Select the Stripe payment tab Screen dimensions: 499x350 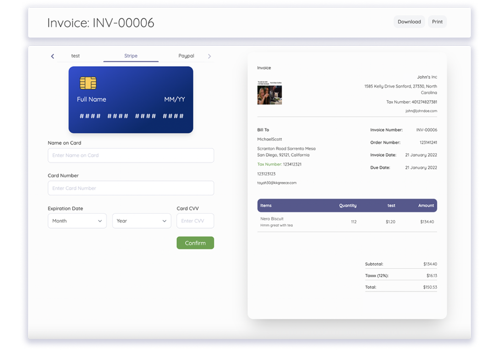(x=131, y=56)
